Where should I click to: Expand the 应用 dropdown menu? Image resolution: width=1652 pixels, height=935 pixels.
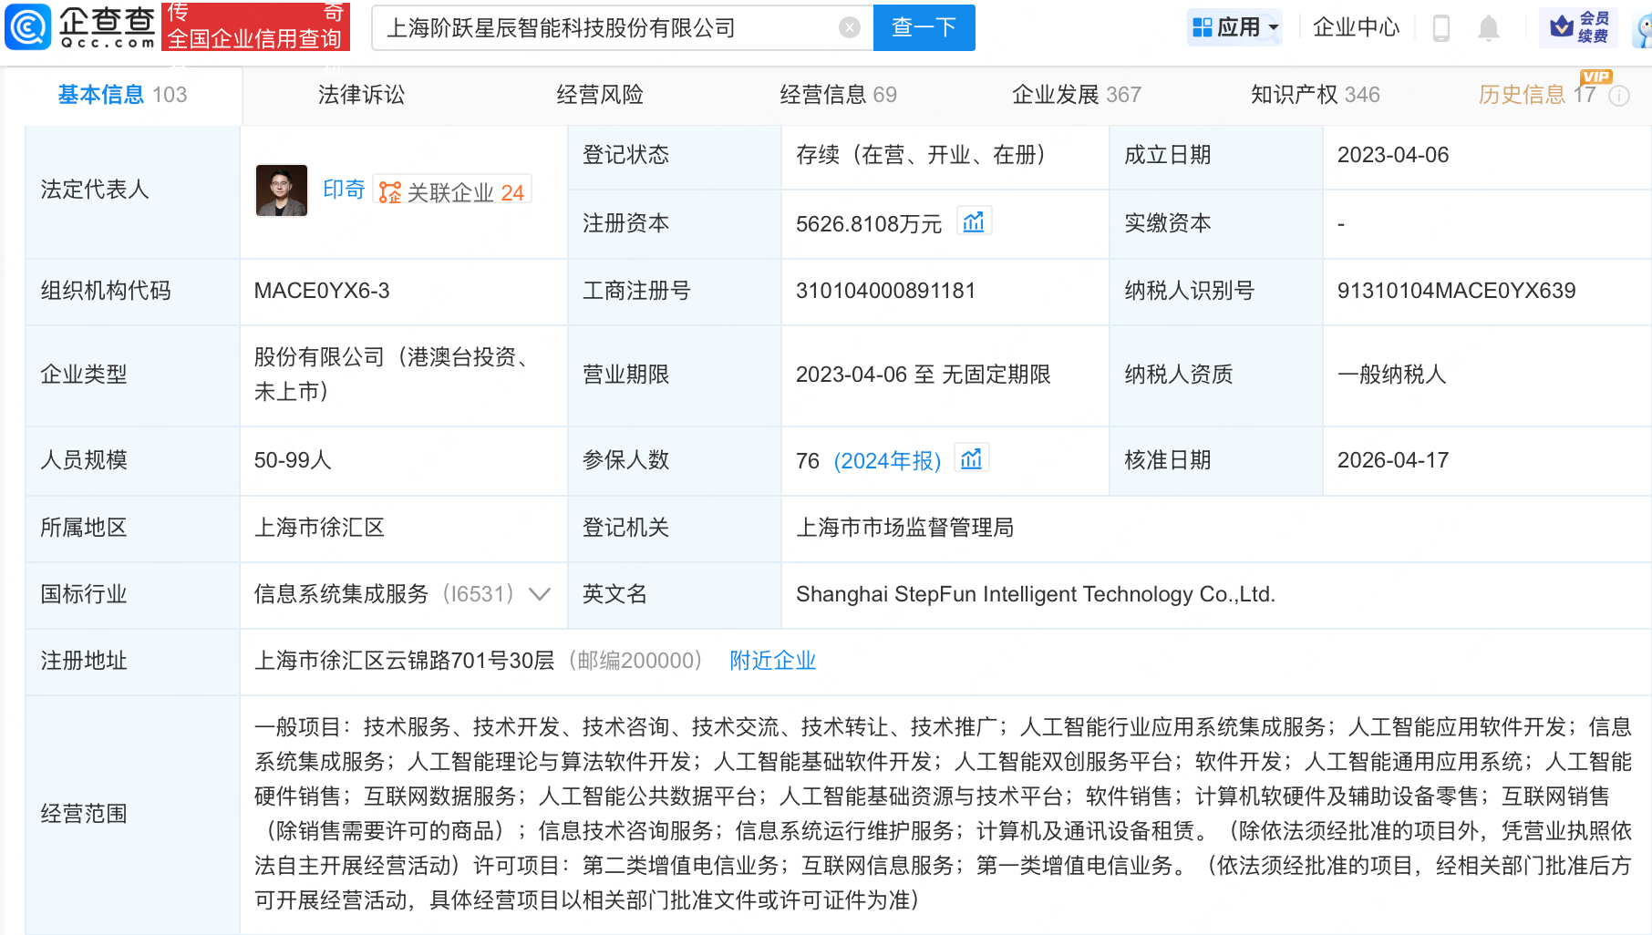(1235, 28)
